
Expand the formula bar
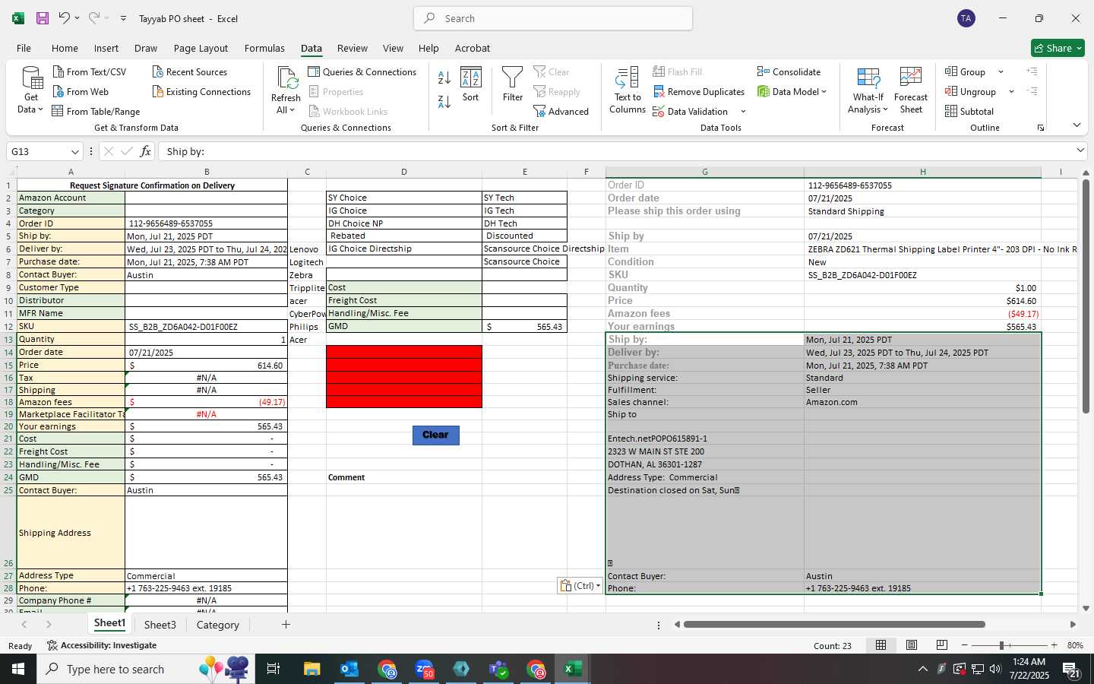click(1080, 150)
